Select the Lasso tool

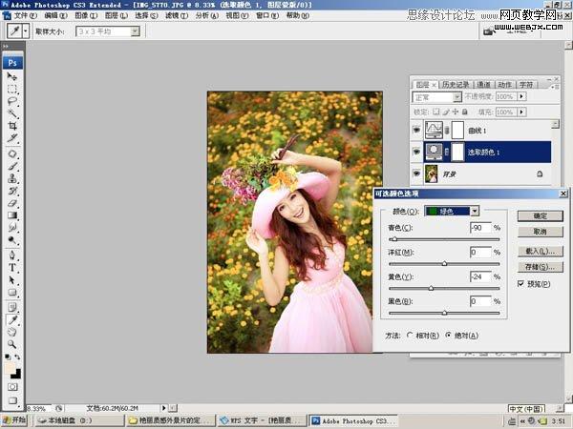point(12,100)
